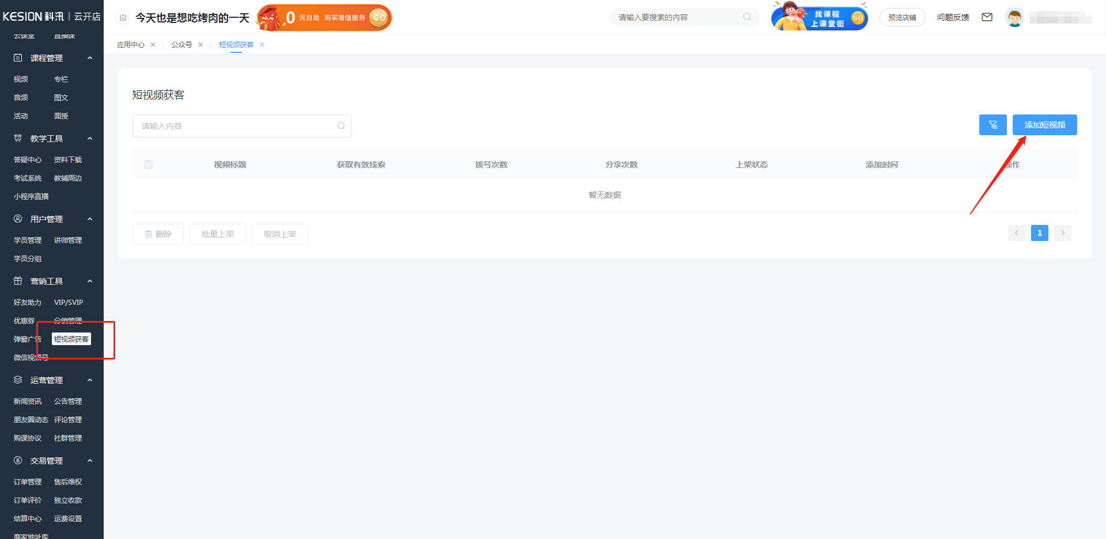Click the search icon in content filter box
The image size is (1106, 539).
[x=341, y=126]
